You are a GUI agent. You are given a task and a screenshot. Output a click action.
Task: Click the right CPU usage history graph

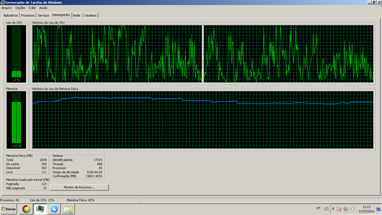tap(289, 54)
